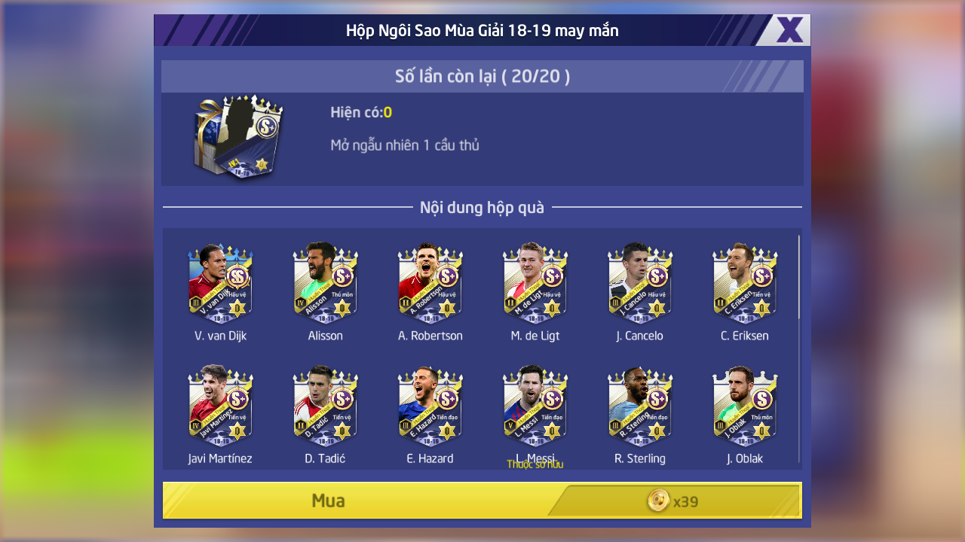The image size is (965, 542).
Task: Click the 'Mở ngẫu nhiên 1 cầu thủ' text
Action: 405,145
